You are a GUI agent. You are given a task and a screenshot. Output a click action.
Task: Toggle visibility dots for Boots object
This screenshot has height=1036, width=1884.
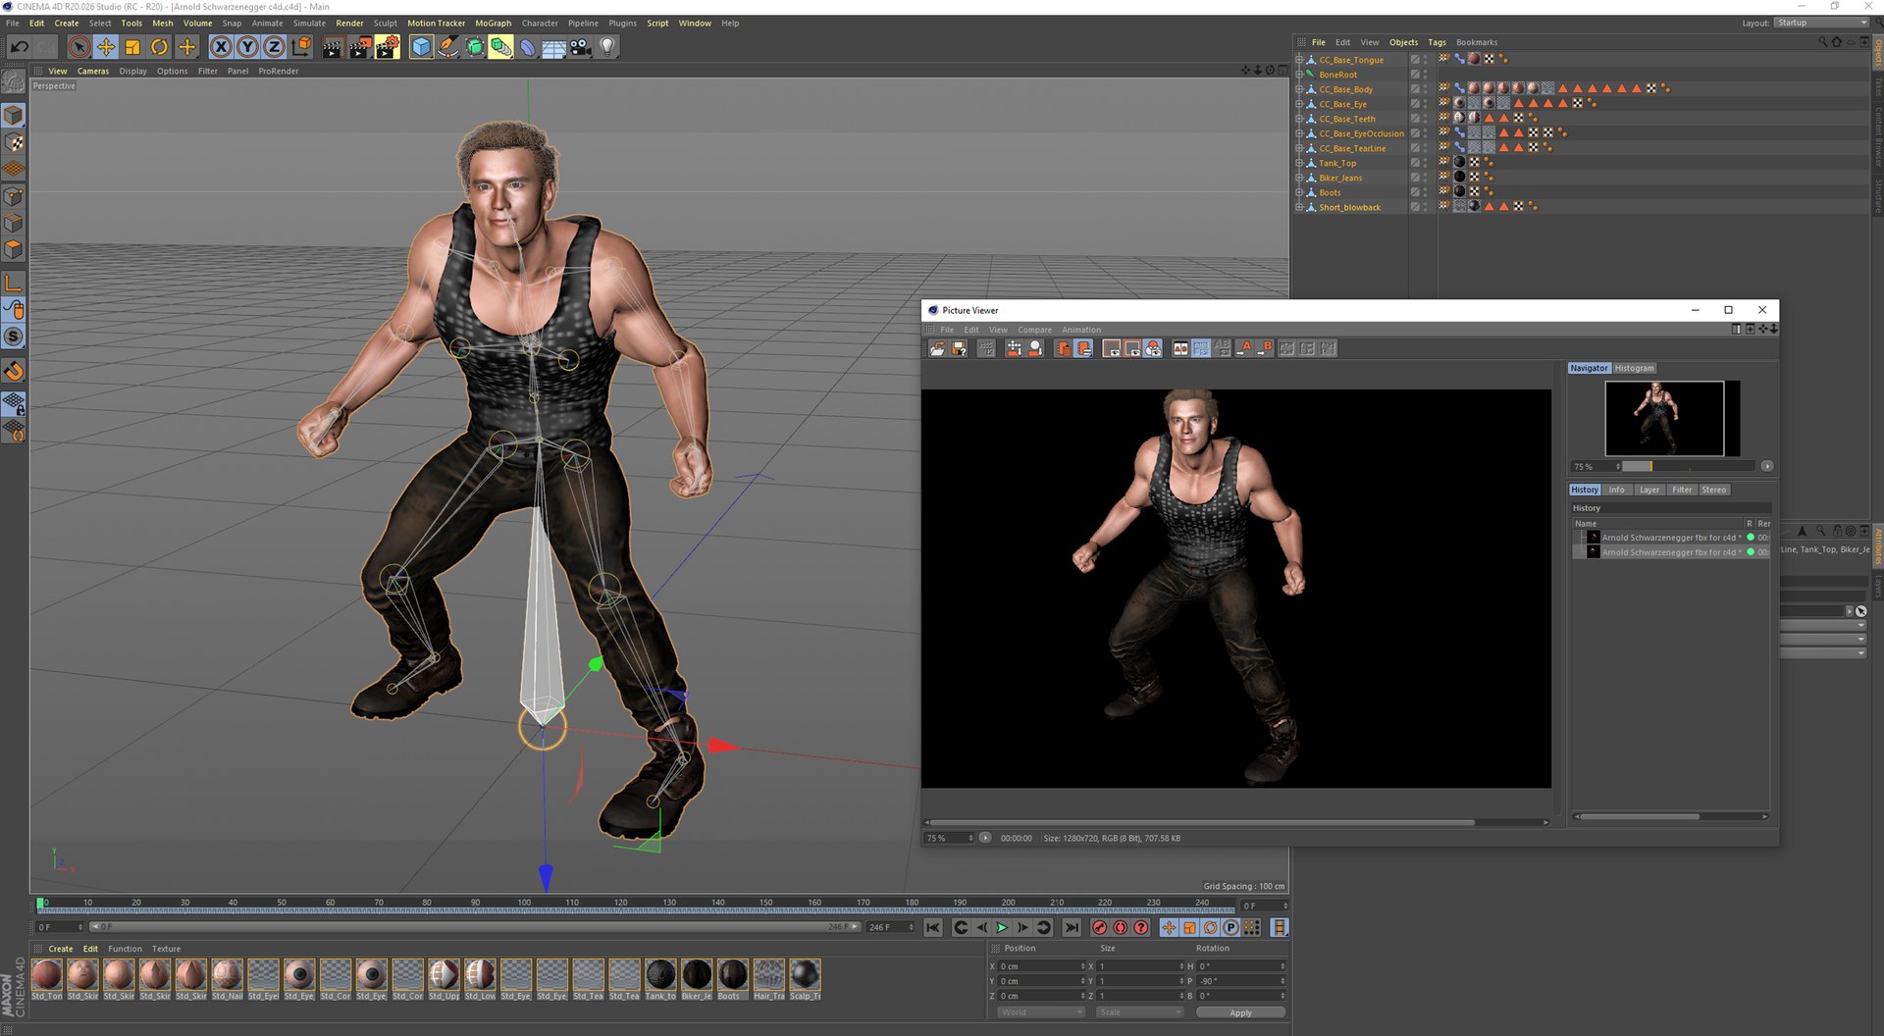click(1426, 192)
